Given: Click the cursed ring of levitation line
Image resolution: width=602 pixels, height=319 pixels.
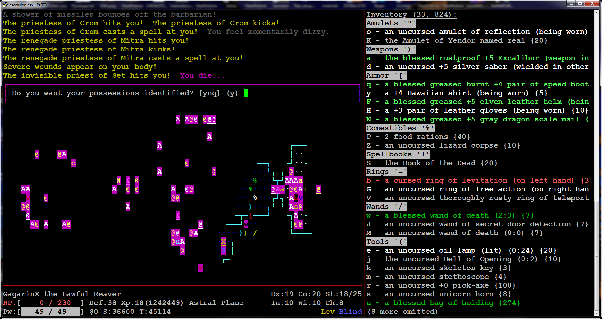Looking at the screenshot, I should tap(478, 180).
